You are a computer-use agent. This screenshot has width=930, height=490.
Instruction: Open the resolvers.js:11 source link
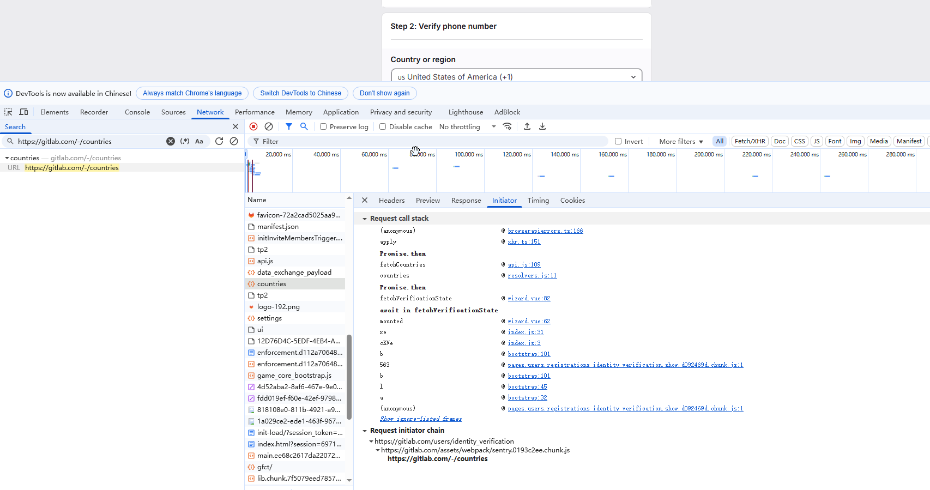pyautogui.click(x=533, y=275)
